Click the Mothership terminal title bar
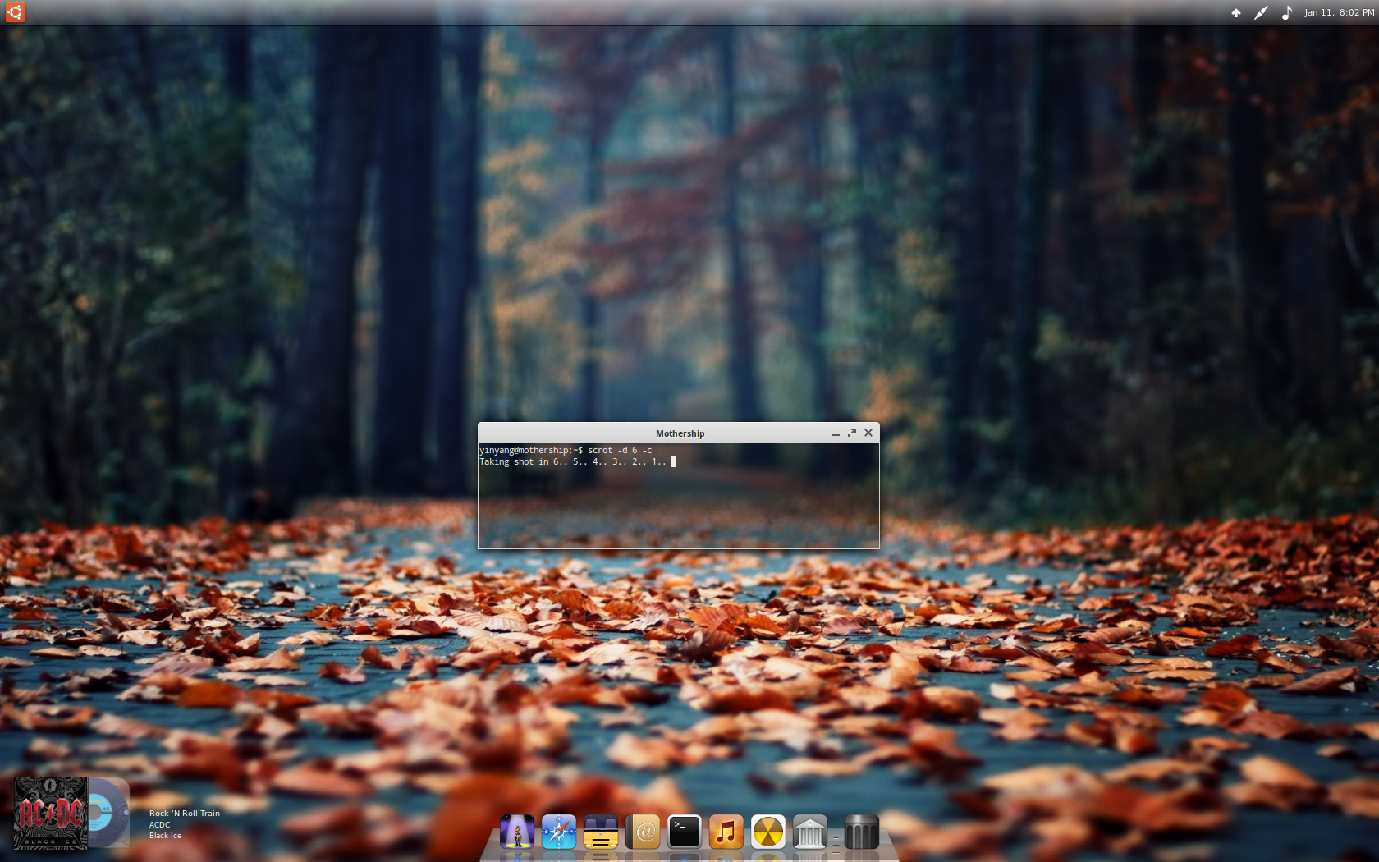Image resolution: width=1379 pixels, height=862 pixels. pyautogui.click(x=679, y=433)
